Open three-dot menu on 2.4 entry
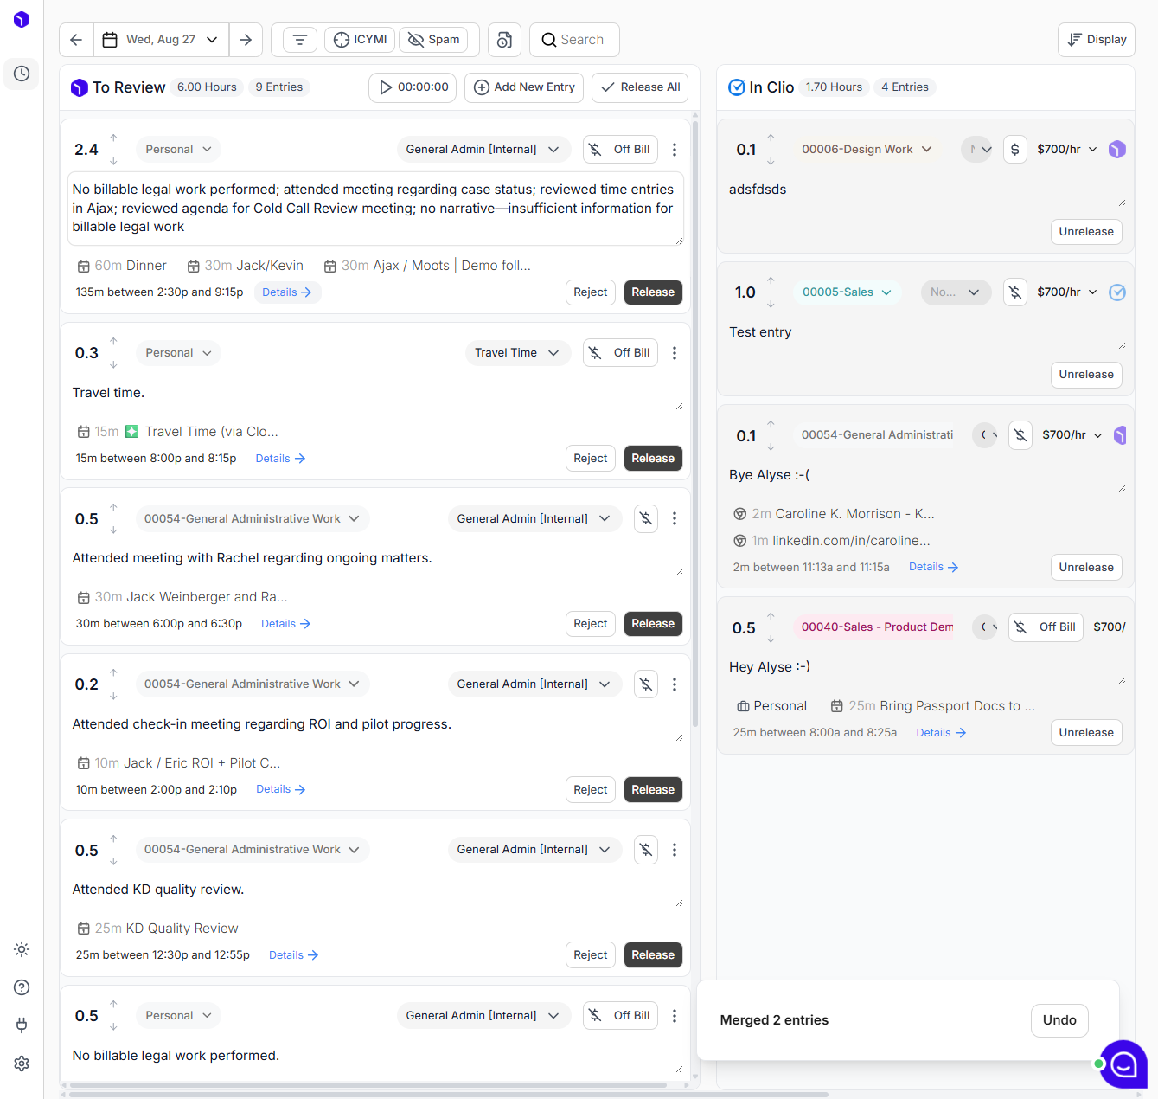Image resolution: width=1158 pixels, height=1099 pixels. 675,150
